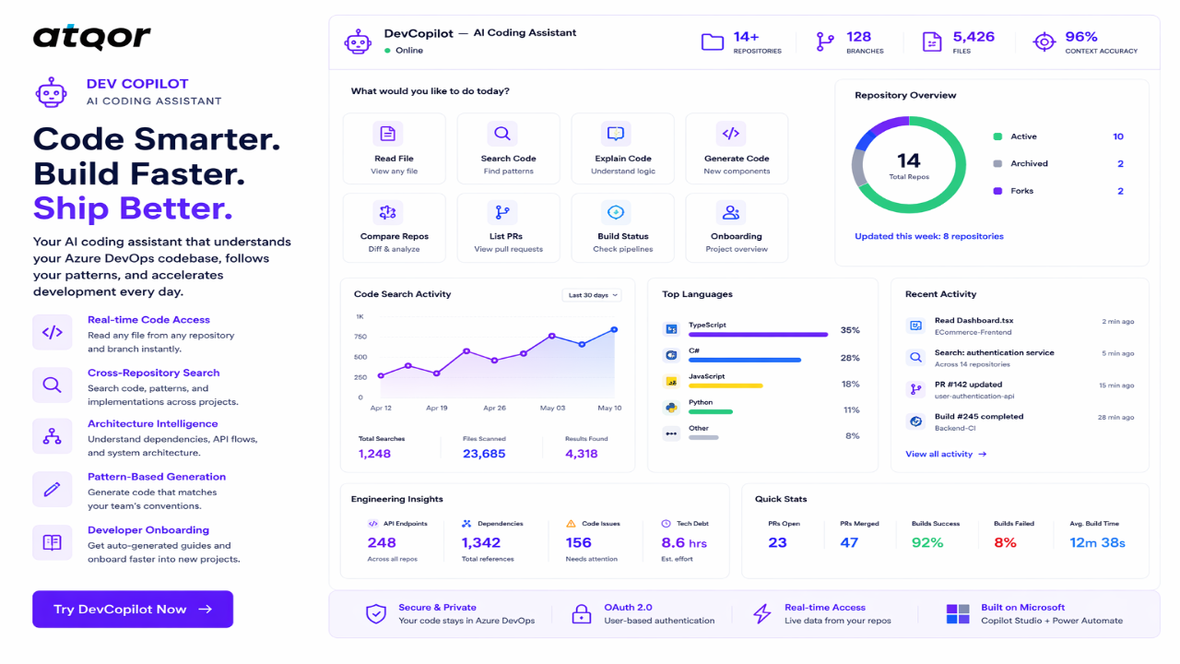
Task: Click the PRs Open value 23
Action: point(778,542)
